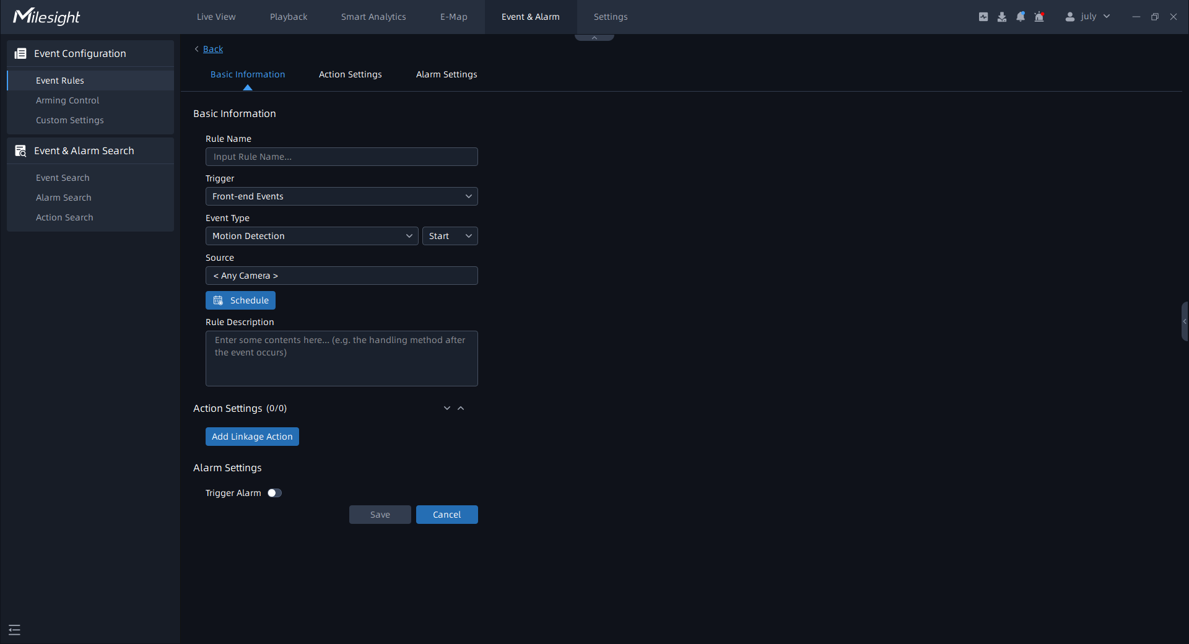This screenshot has height=644, width=1189.
Task: Switch to the Alarm Settings tab
Action: (x=446, y=74)
